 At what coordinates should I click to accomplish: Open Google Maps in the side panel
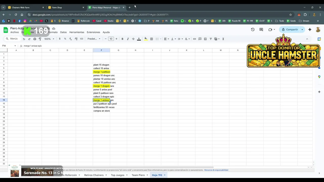[x=319, y=77]
